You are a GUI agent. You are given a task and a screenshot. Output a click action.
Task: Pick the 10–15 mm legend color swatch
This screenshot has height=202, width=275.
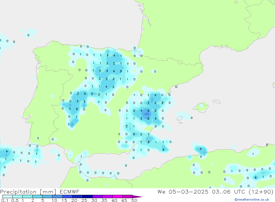(x=57, y=196)
